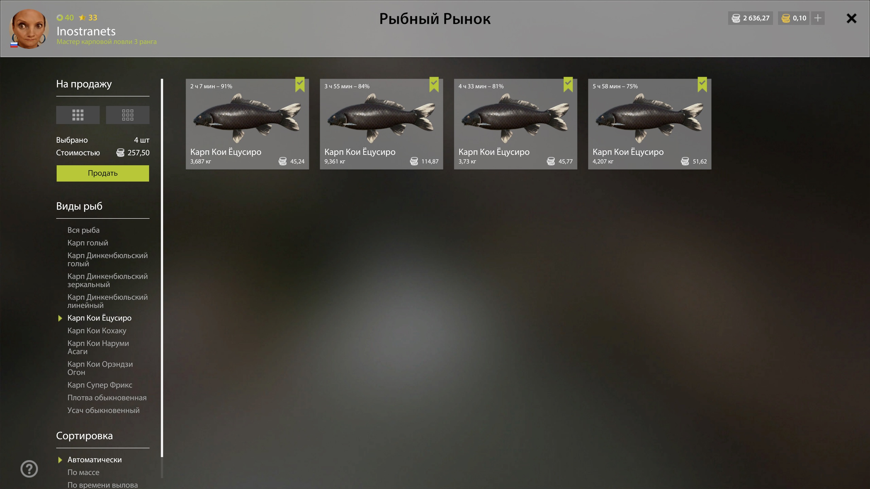Filter by Карп Супер Фрикс
This screenshot has height=489, width=870.
pyautogui.click(x=100, y=385)
